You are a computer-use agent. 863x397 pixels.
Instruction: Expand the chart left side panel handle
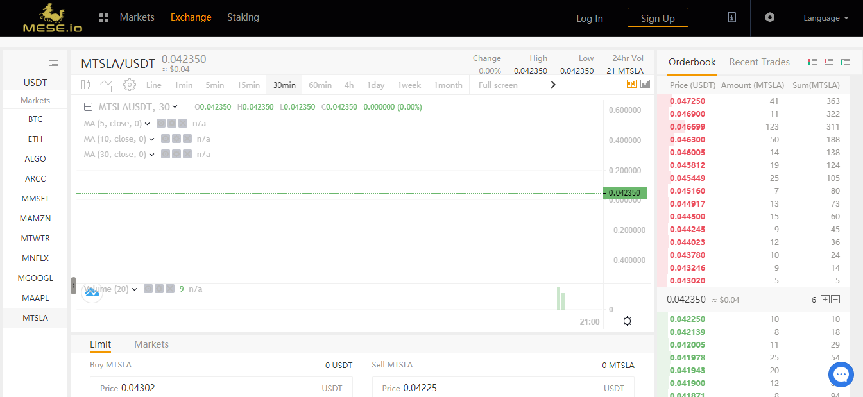point(73,285)
